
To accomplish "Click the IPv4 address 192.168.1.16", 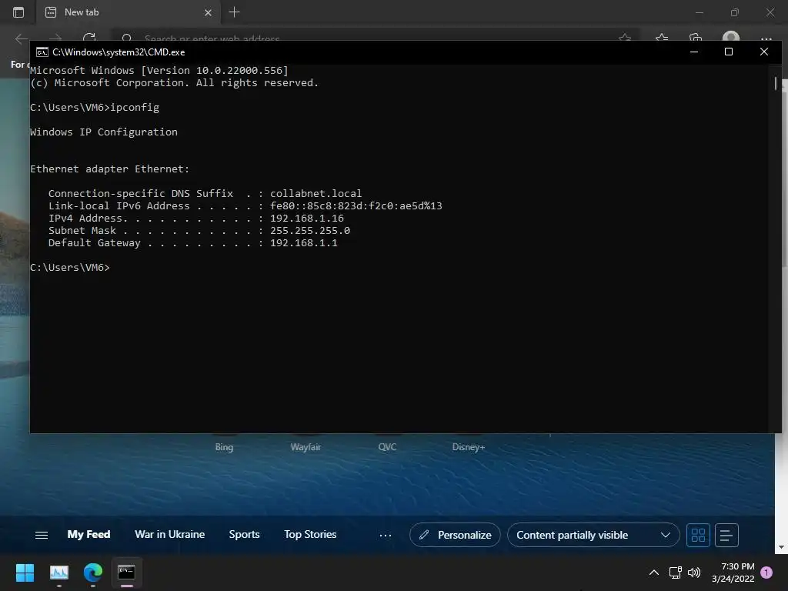I will point(307,218).
